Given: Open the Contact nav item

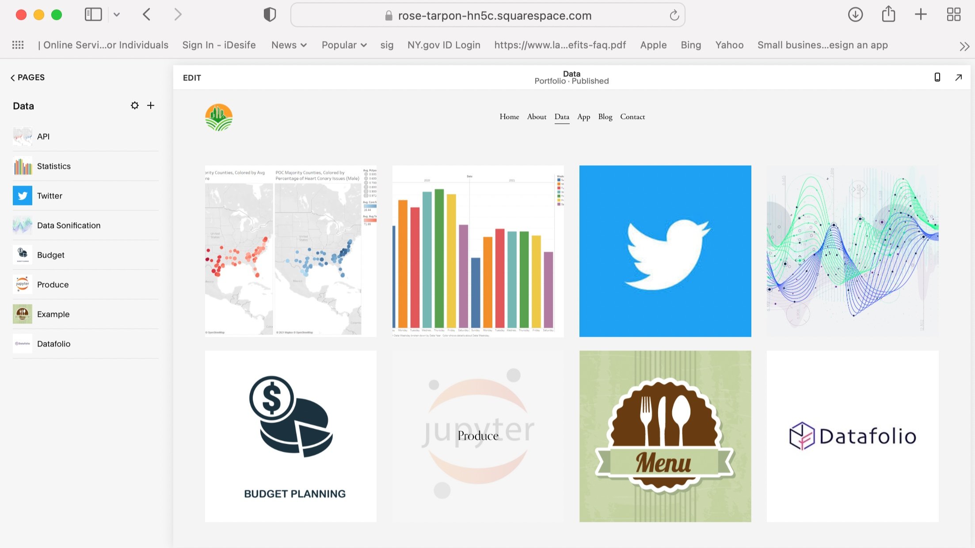Looking at the screenshot, I should 632,117.
